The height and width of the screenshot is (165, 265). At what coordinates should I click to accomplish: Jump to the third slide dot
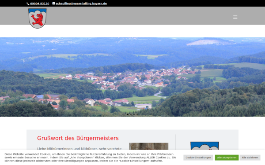(134, 114)
